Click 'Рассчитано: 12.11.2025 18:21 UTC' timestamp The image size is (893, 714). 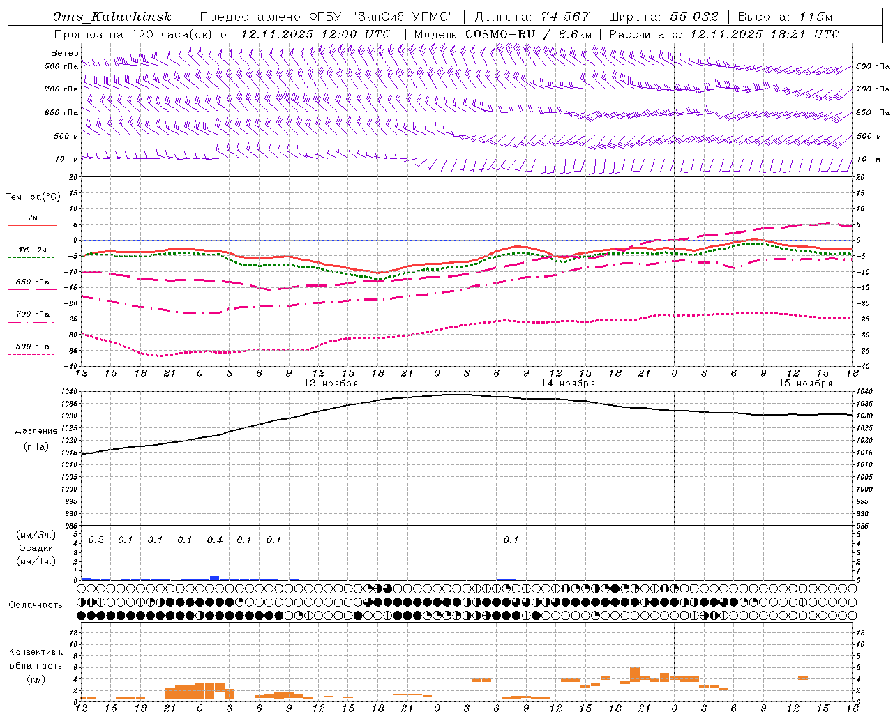click(724, 34)
